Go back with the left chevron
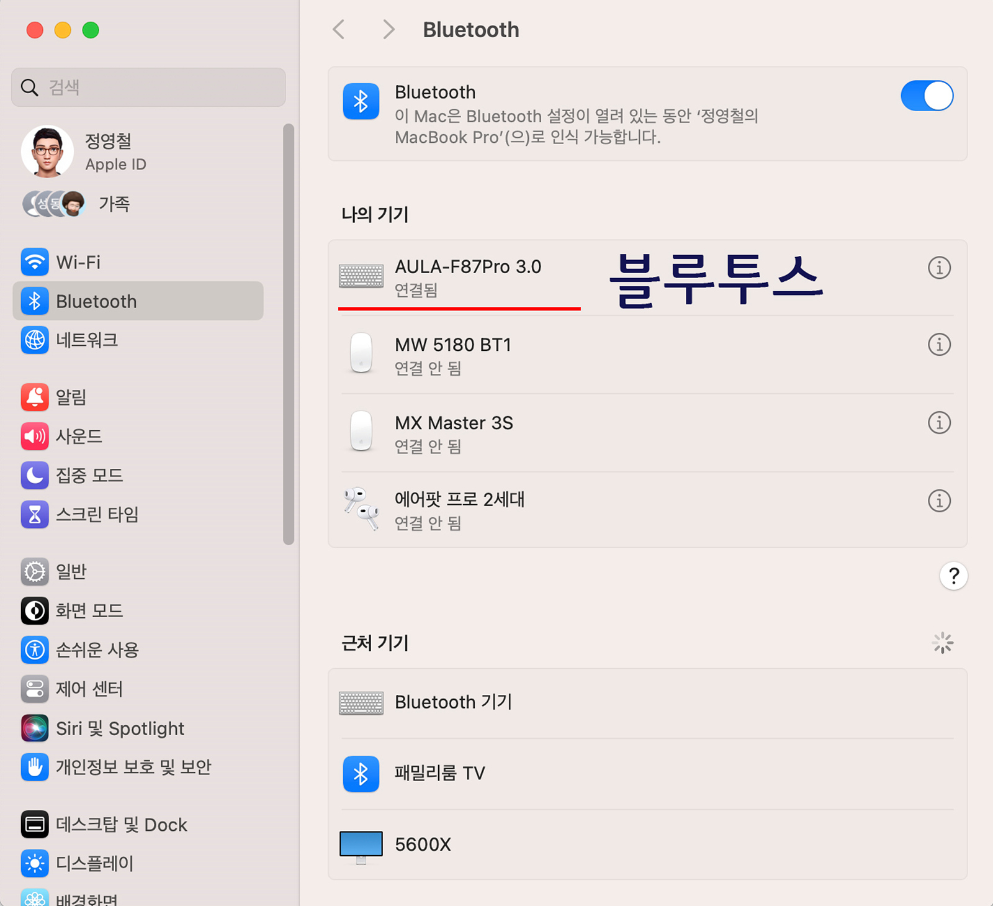Viewport: 993px width, 906px height. coord(339,29)
